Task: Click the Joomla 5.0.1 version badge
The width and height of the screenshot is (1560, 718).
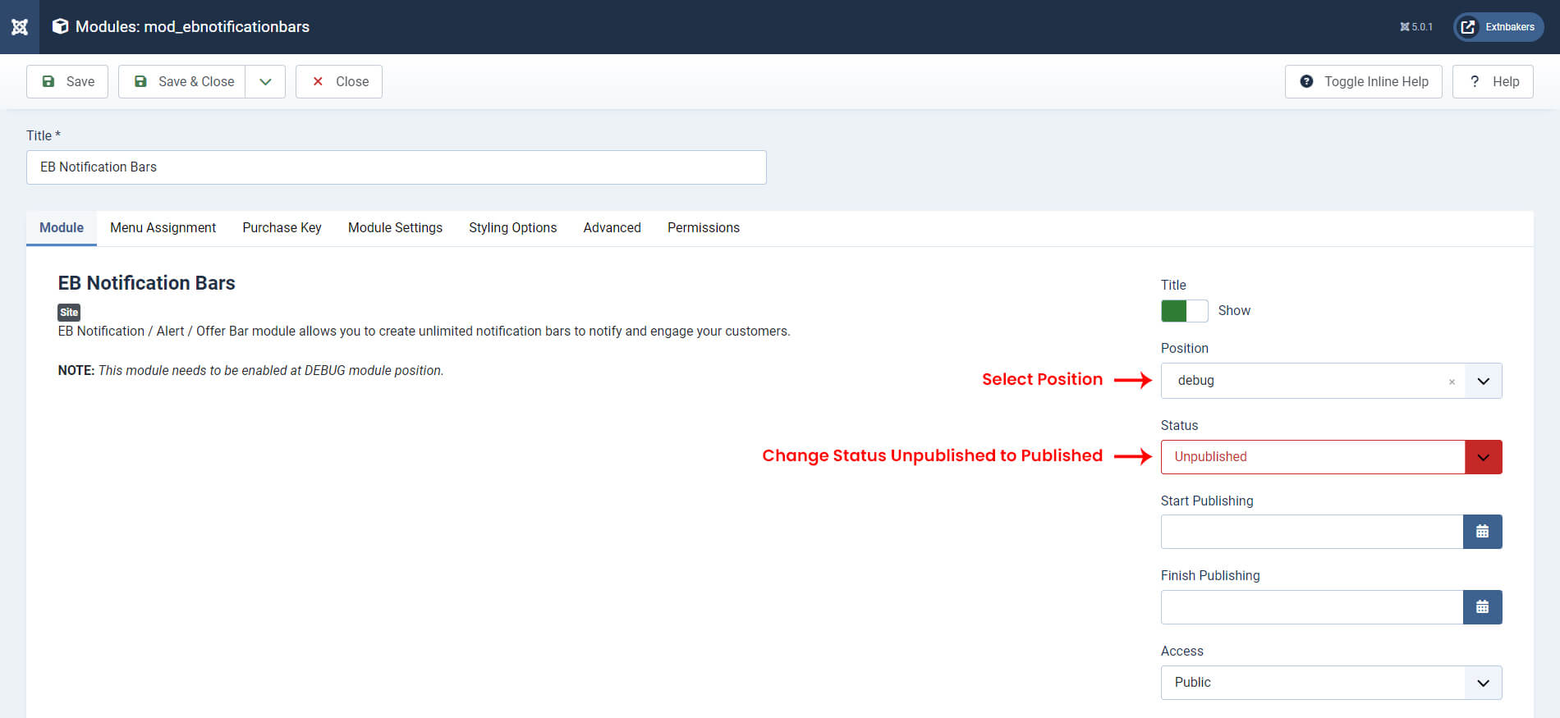Action: click(1416, 27)
